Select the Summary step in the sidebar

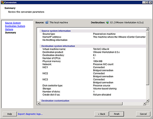pyautogui.click(x=10, y=33)
